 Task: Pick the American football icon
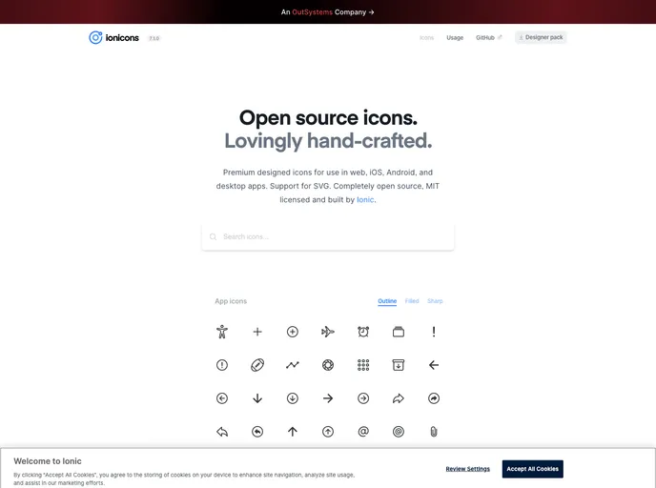click(257, 365)
